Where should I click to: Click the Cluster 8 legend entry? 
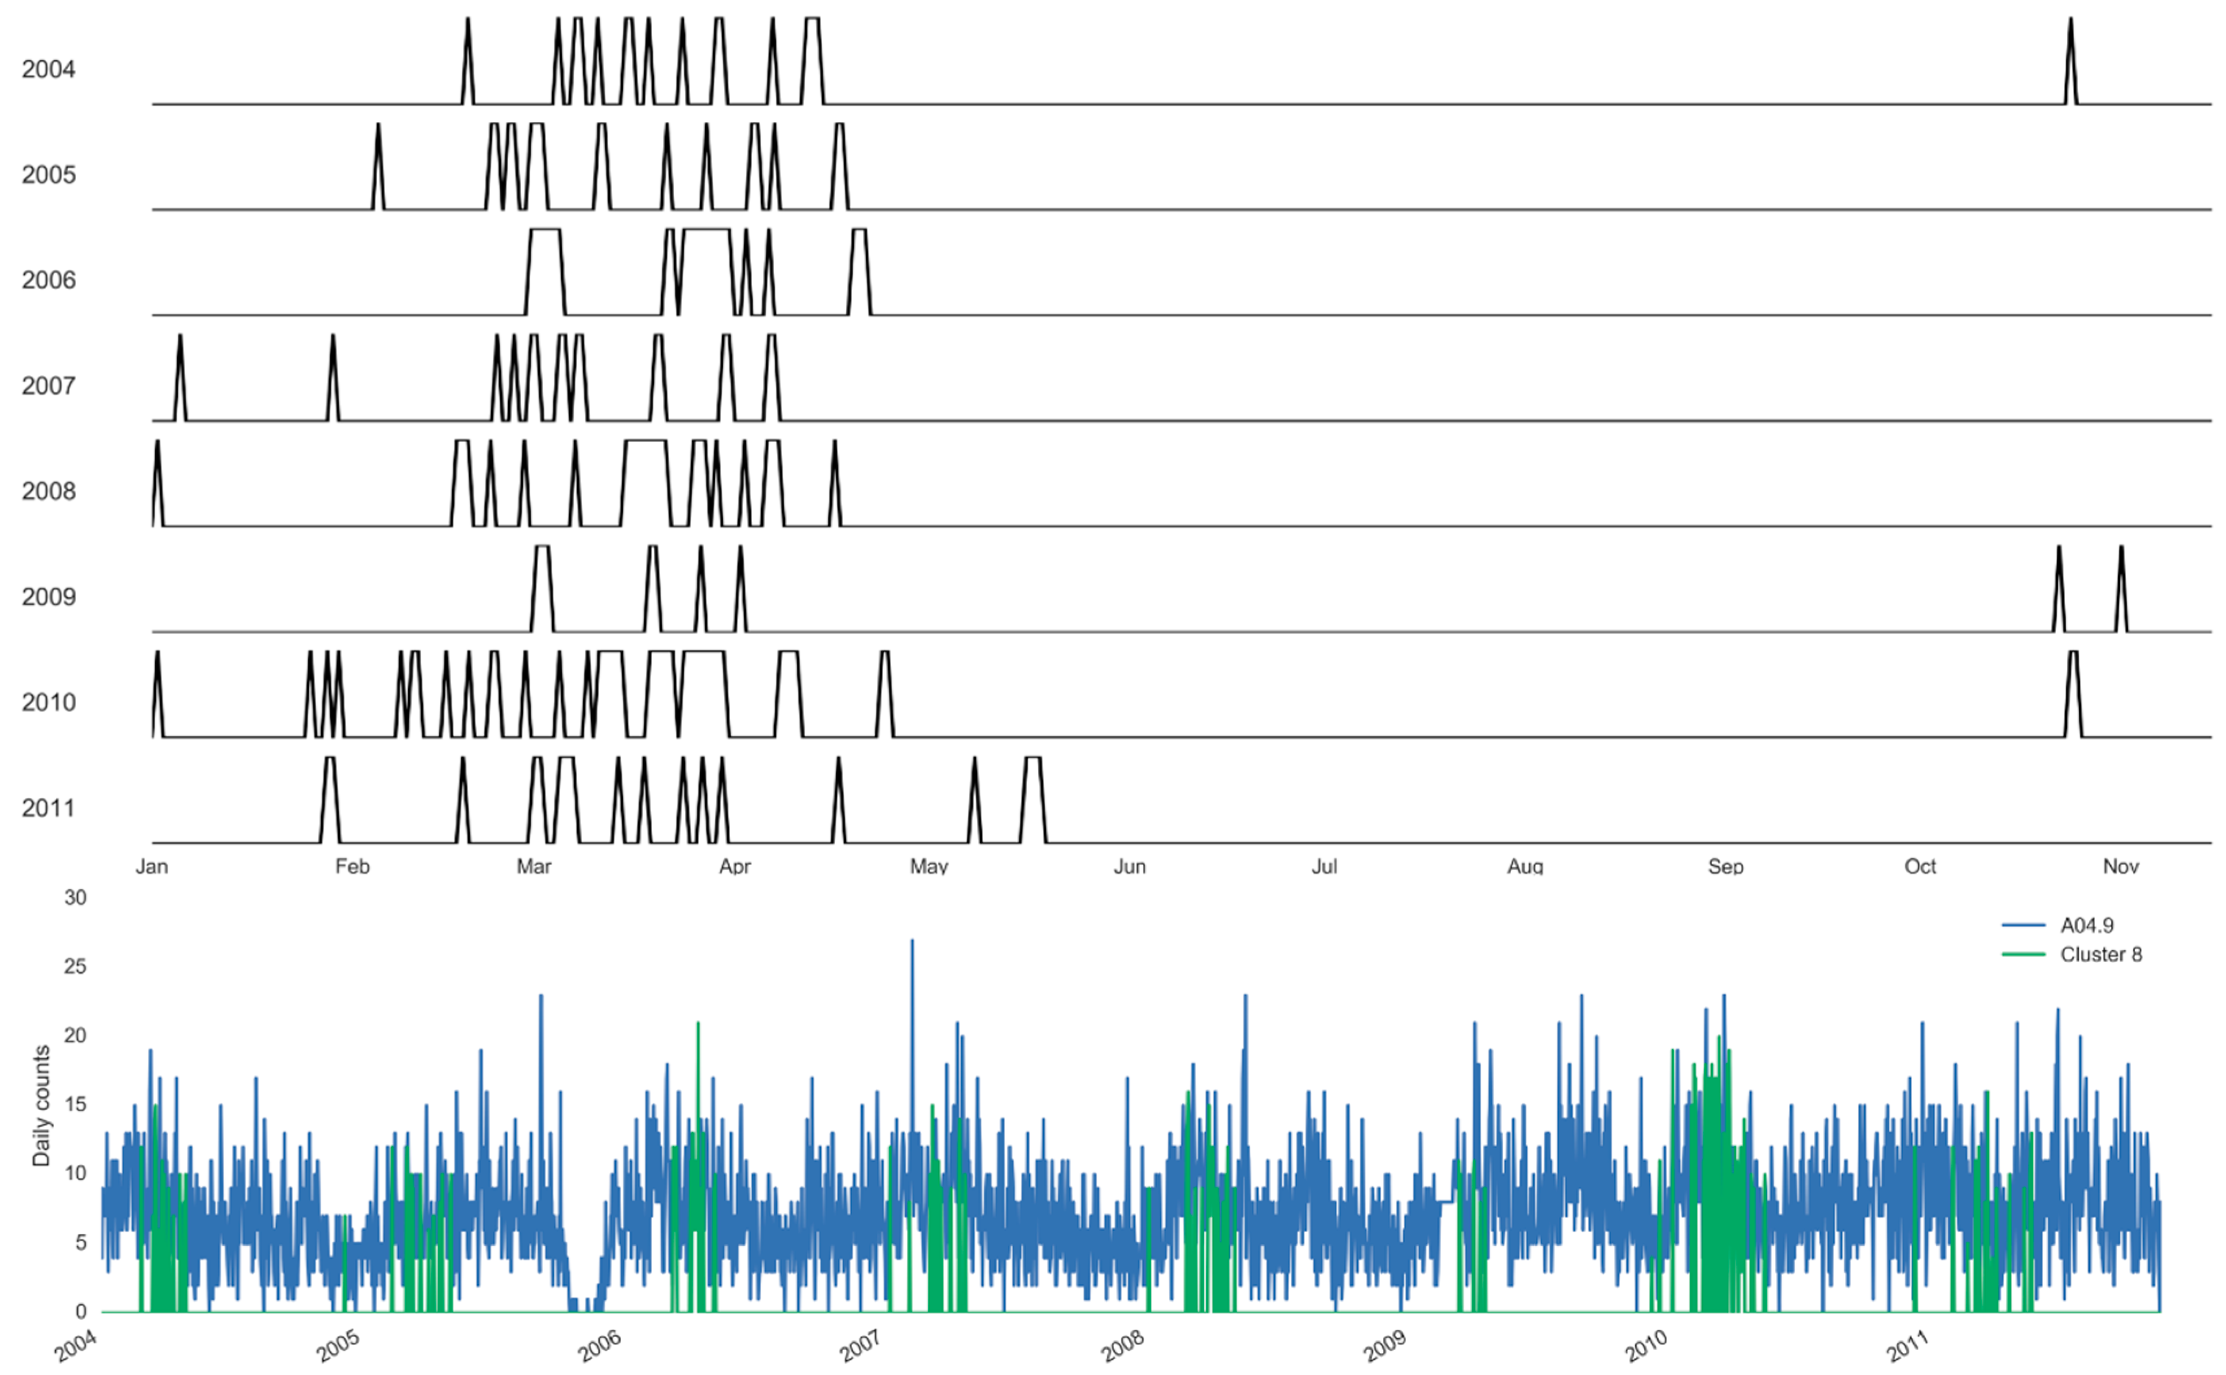[2101, 955]
